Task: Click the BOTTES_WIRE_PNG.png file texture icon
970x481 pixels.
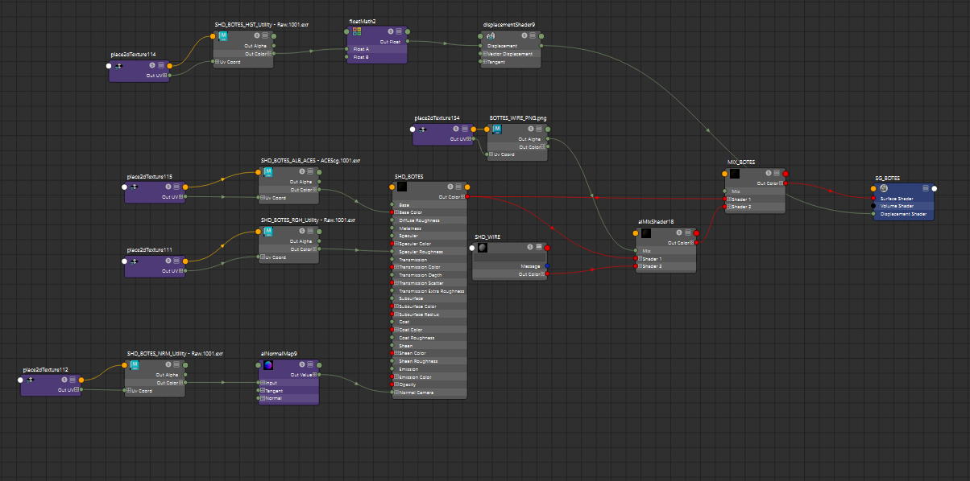Action: [x=496, y=129]
